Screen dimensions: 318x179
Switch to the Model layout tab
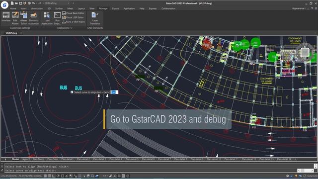pos(15,159)
